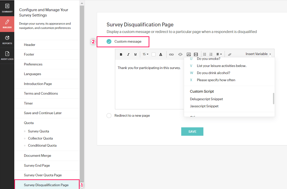Clear formatting with eraser icon

[230, 54]
